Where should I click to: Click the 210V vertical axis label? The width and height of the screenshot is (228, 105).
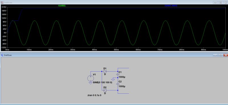pos(4,7)
